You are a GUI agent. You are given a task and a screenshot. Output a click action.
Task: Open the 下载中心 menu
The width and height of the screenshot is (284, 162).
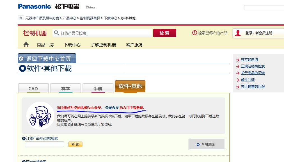[x=72, y=45]
